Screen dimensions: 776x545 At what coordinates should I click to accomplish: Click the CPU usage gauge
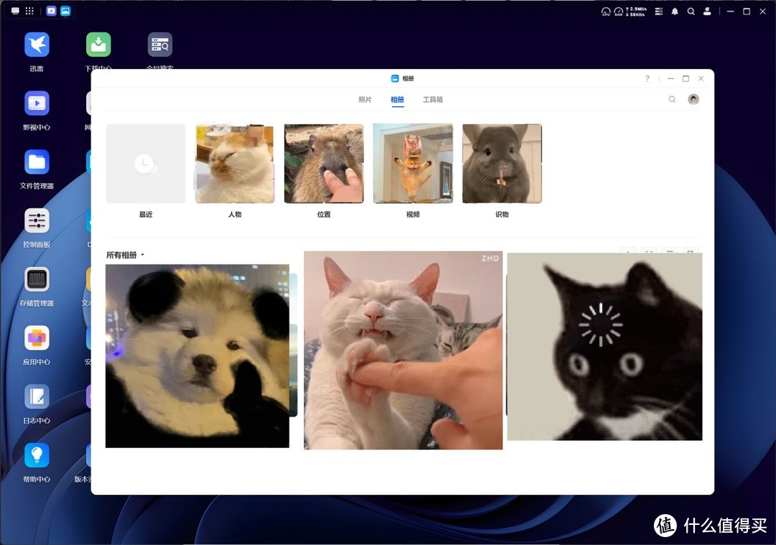(606, 11)
